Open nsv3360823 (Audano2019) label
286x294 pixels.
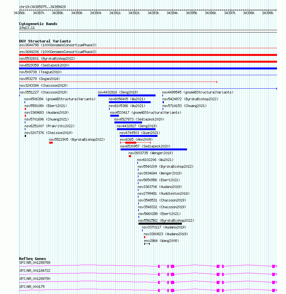pos(166,234)
